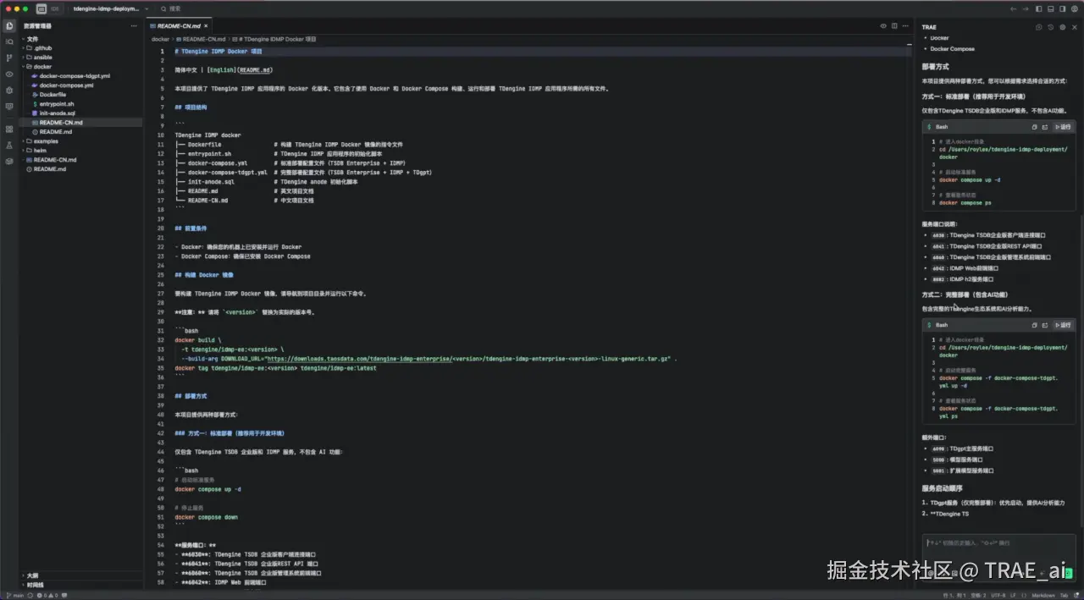Open docker-compose.yml file
Image resolution: width=1084 pixels, height=600 pixels.
tap(66, 85)
